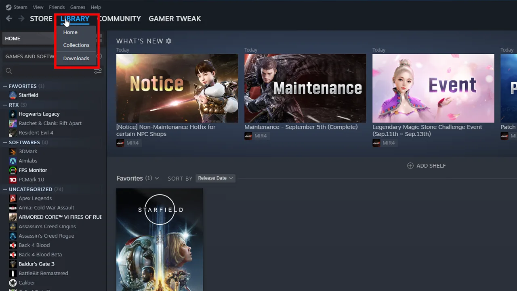The image size is (517, 291).
Task: Click the Maintenance news thumbnail
Action: click(x=305, y=88)
